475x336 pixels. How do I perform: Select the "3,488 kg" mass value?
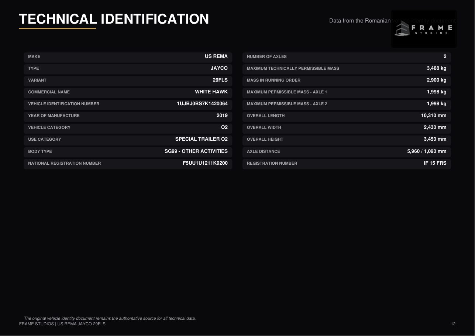tap(437, 68)
